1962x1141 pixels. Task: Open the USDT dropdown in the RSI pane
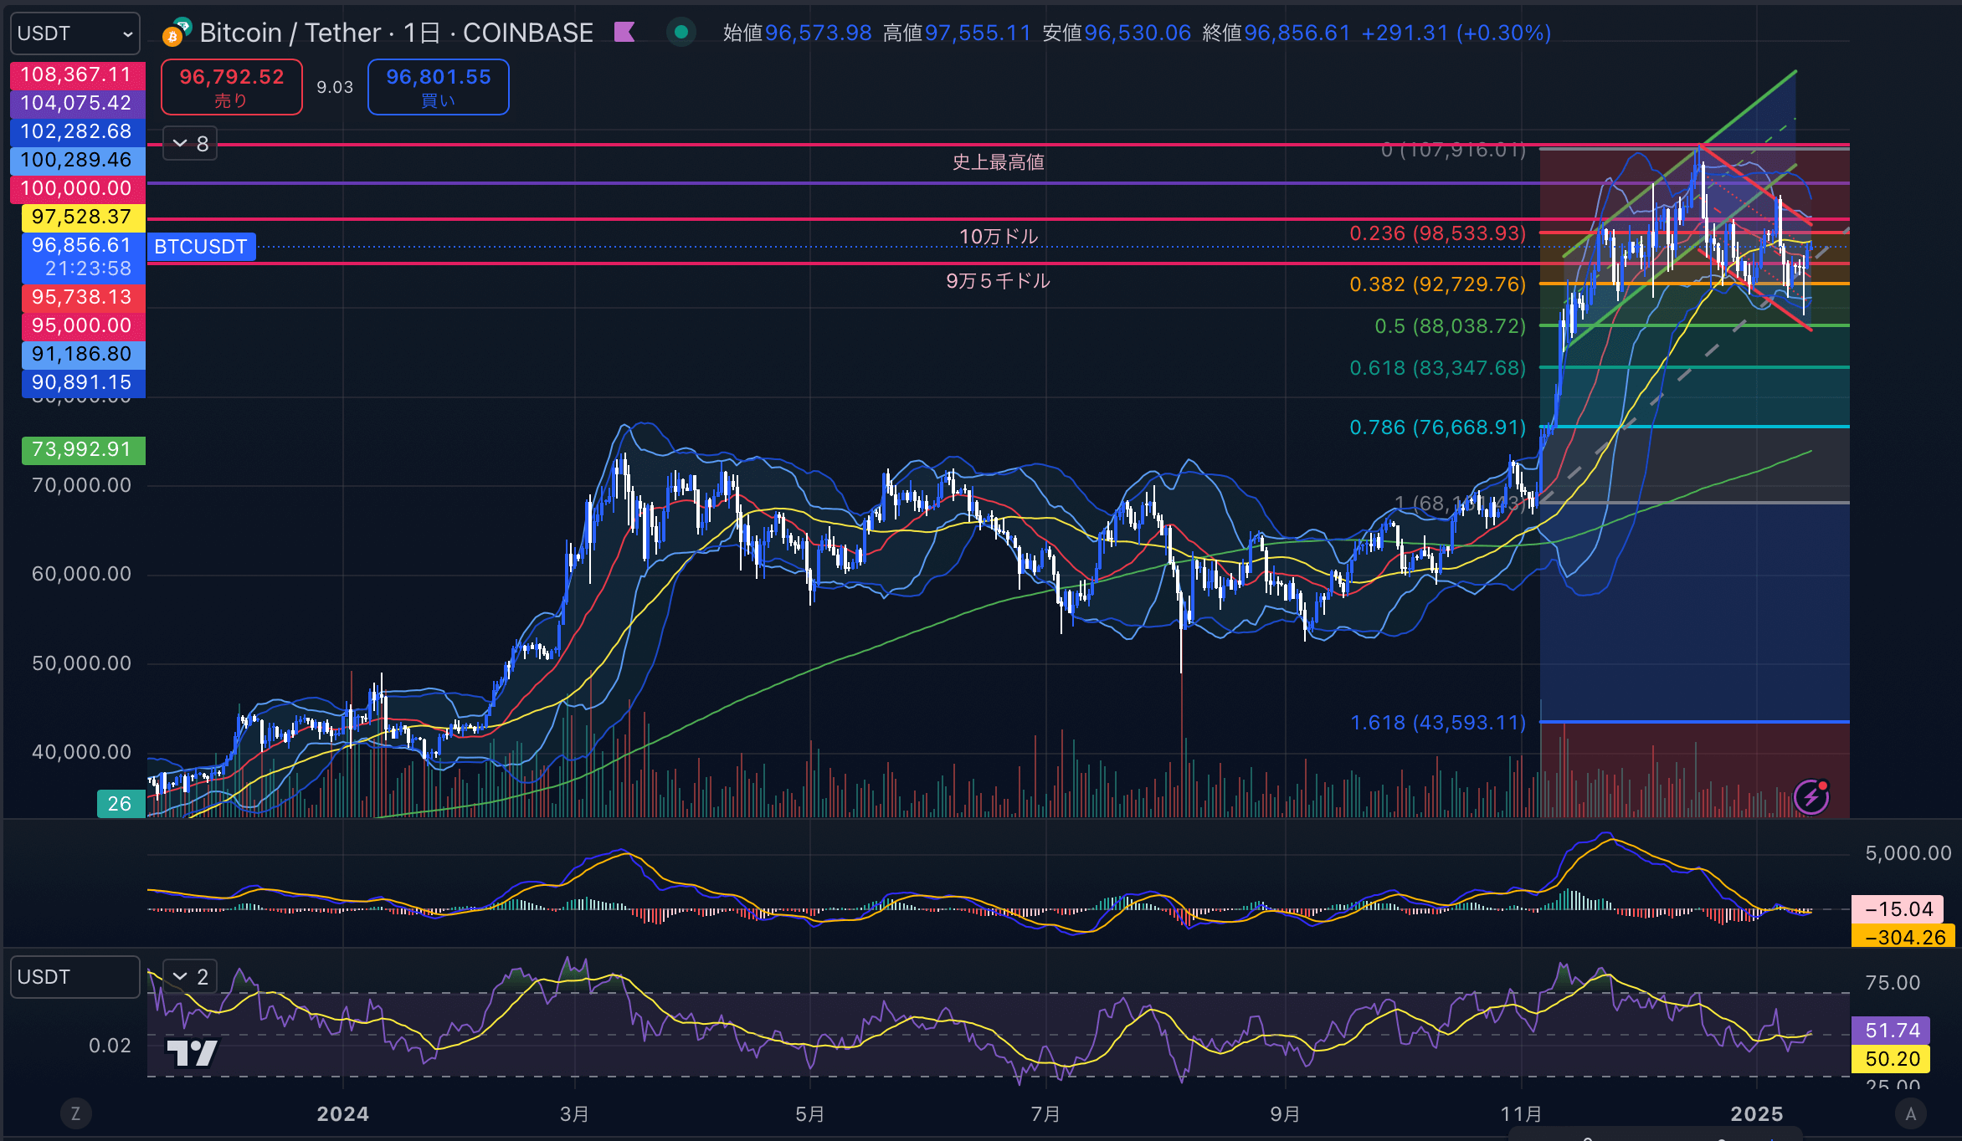click(x=74, y=977)
